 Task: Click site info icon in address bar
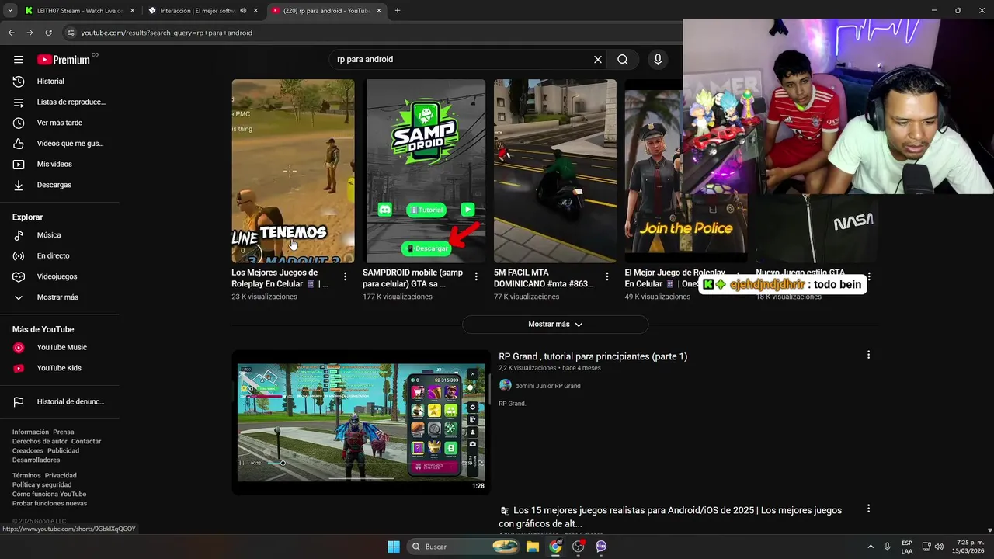(71, 33)
